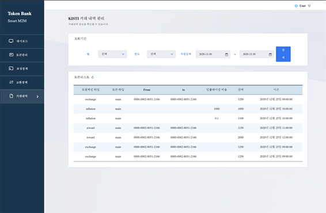326x213 pixels.
Task: Click the 트랜젝션 타입 column header
Action: point(90,90)
